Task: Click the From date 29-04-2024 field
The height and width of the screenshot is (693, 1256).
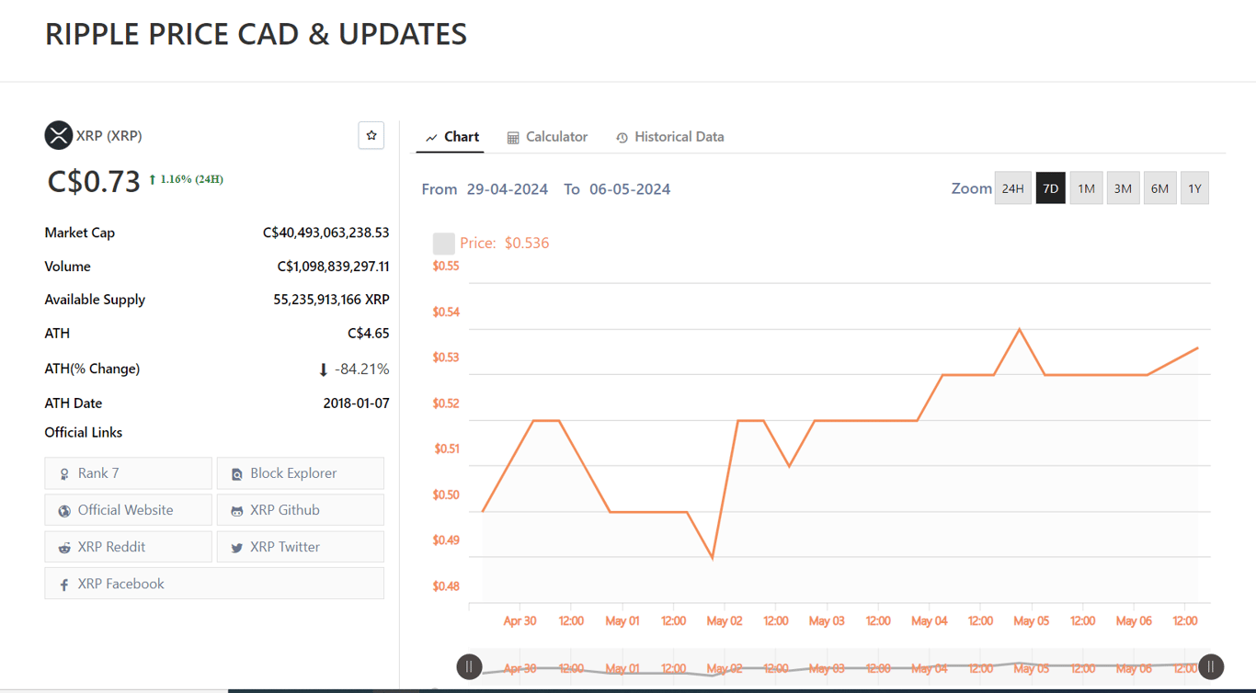Action: 508,189
